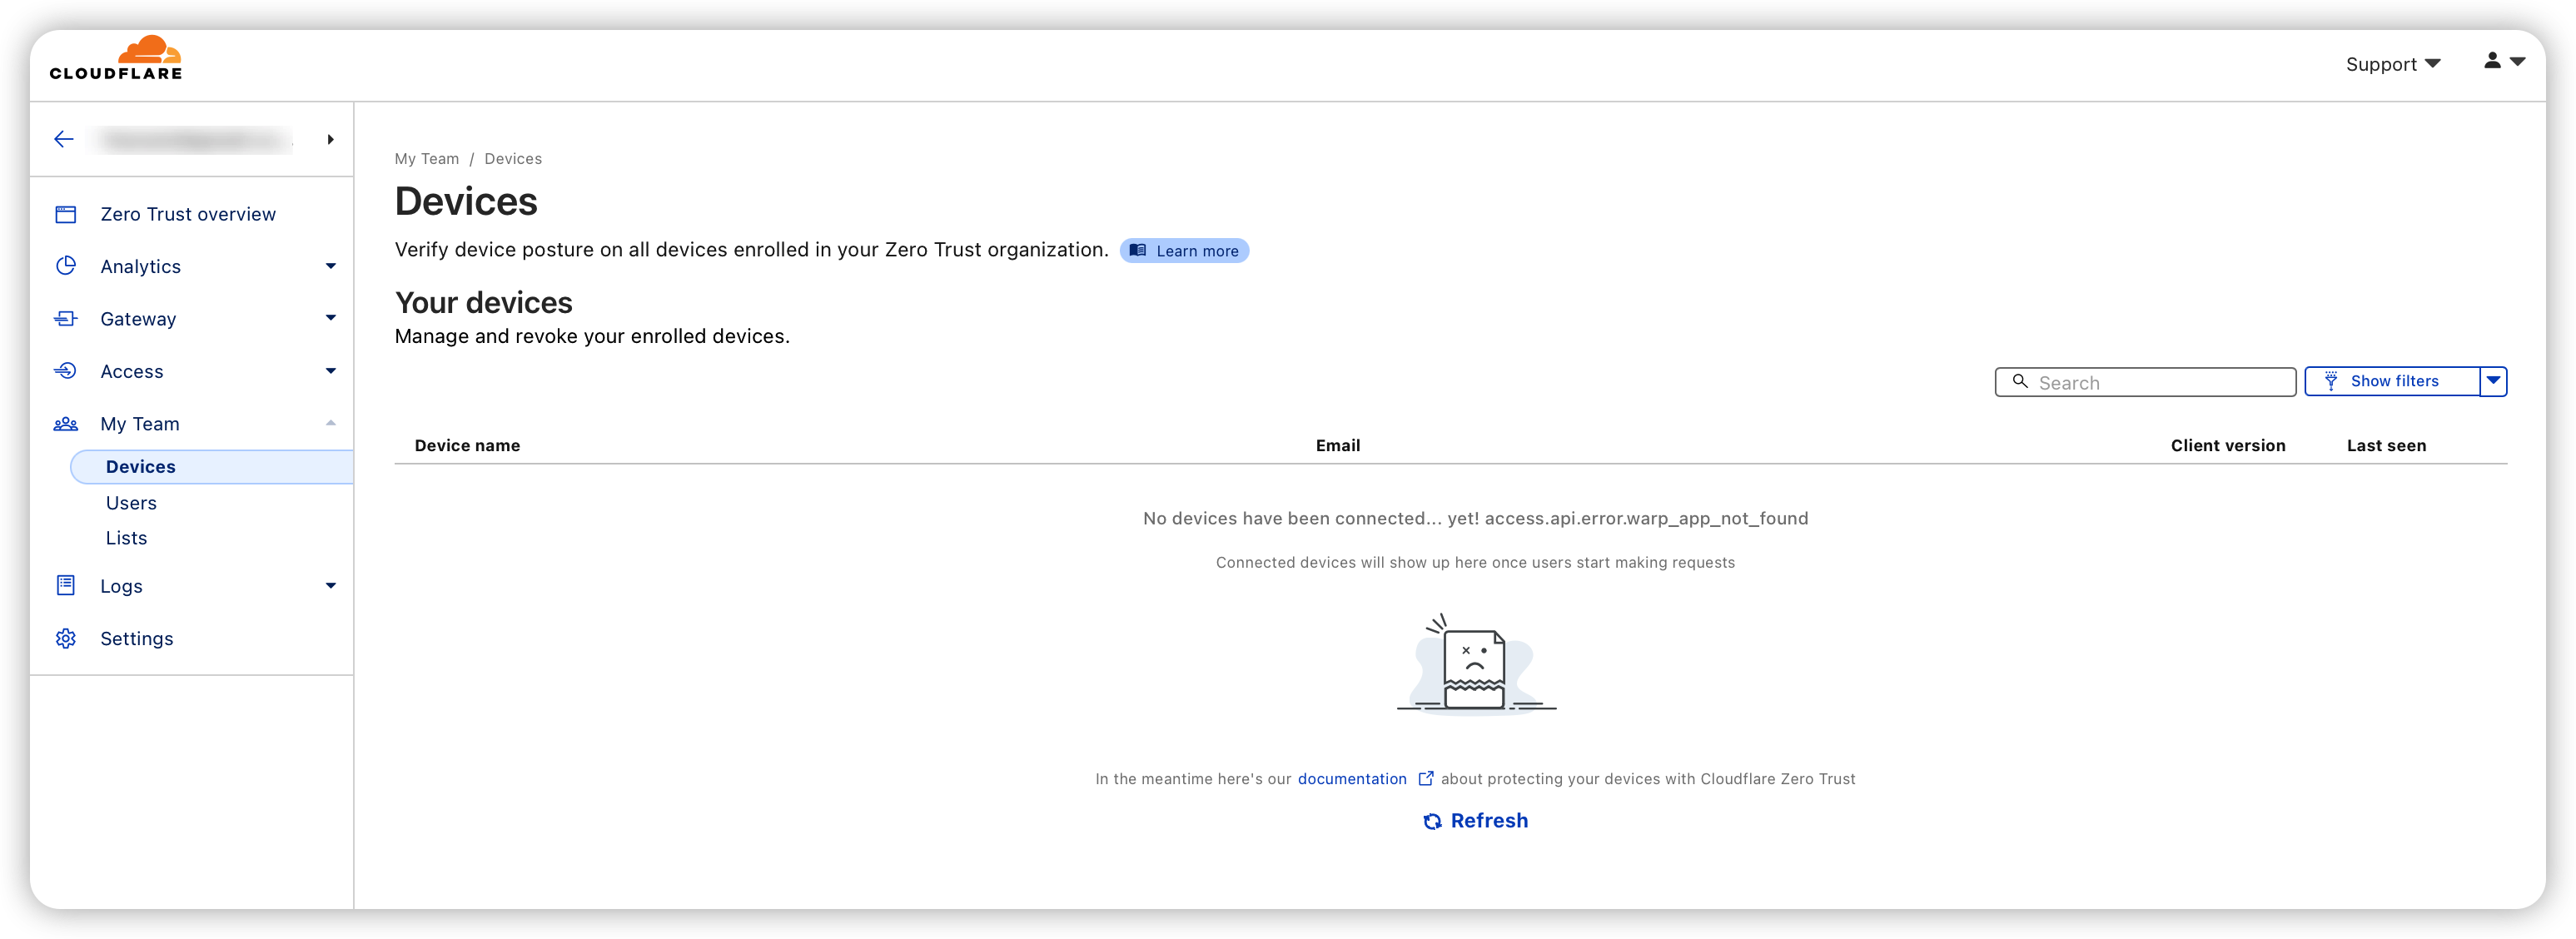Click the Zero Trust overview window icon

66,214
